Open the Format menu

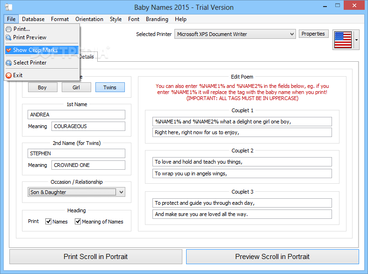[60, 19]
